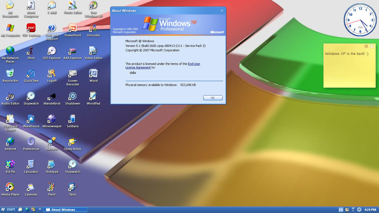
Task: Launch Video Editor shortcut
Action: (94, 53)
